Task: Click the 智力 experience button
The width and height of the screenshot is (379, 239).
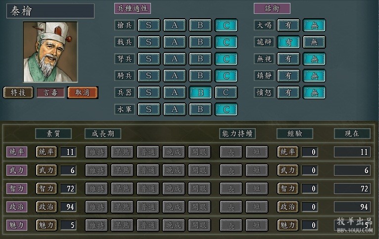Action: pos(288,189)
